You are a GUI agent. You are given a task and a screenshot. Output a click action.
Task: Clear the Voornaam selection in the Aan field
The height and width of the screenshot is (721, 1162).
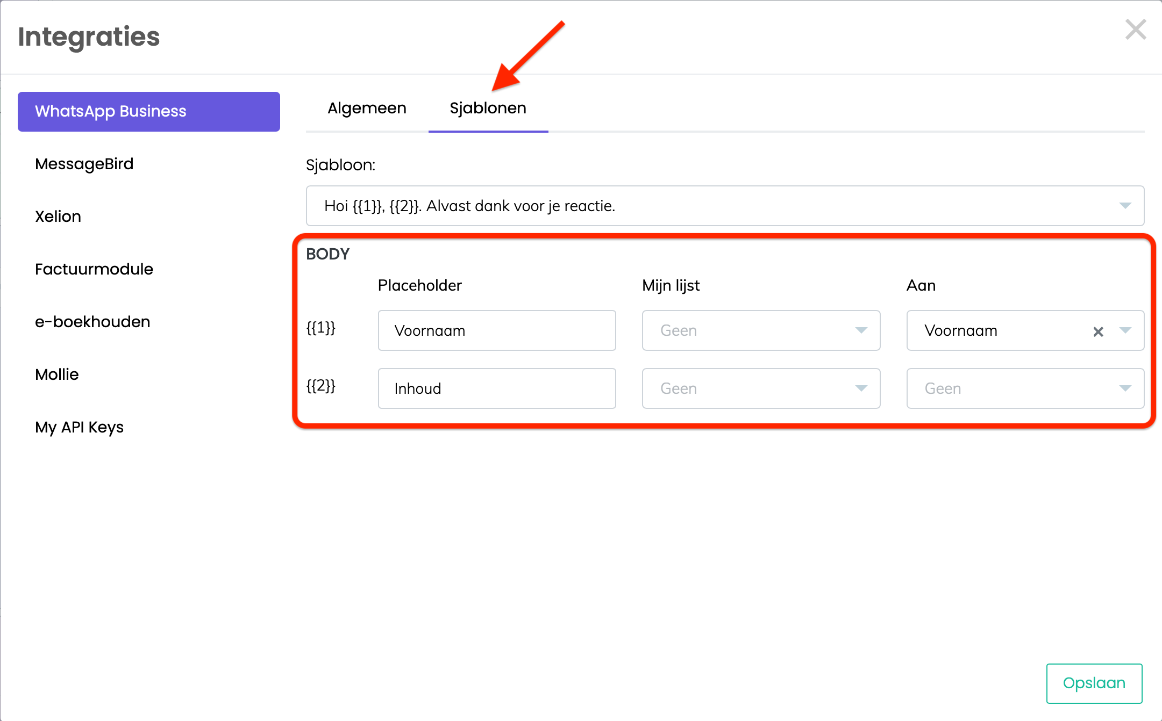(1098, 331)
